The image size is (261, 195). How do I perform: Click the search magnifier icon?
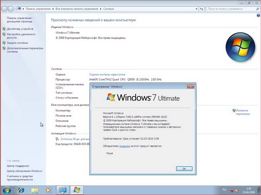[257, 9]
